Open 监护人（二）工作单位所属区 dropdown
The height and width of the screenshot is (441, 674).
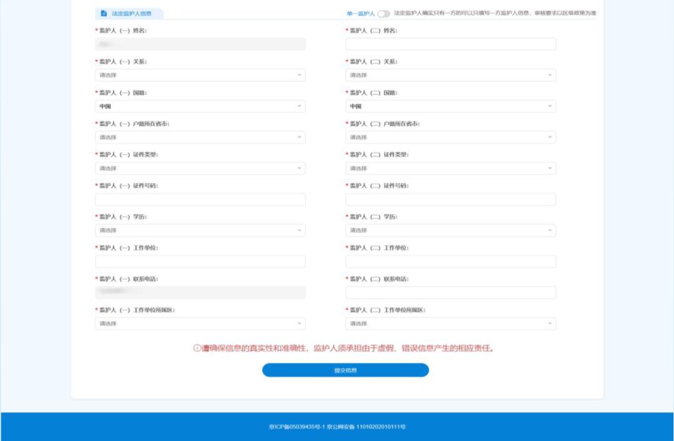tap(449, 323)
